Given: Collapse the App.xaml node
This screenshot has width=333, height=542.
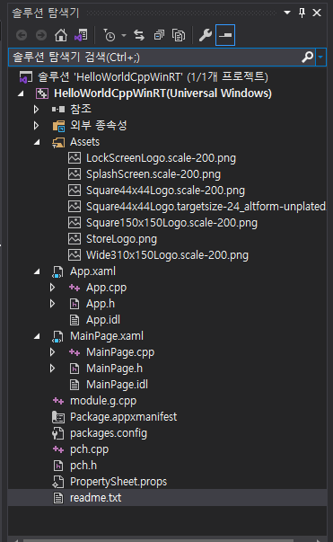Looking at the screenshot, I should [x=38, y=271].
